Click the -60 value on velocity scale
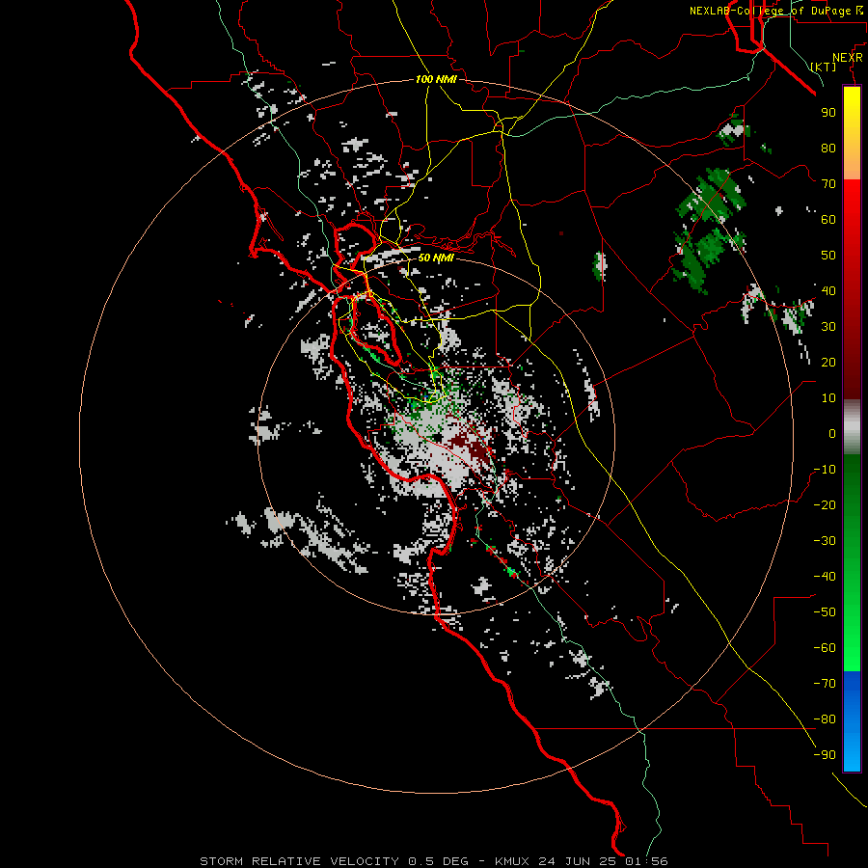 pos(825,648)
